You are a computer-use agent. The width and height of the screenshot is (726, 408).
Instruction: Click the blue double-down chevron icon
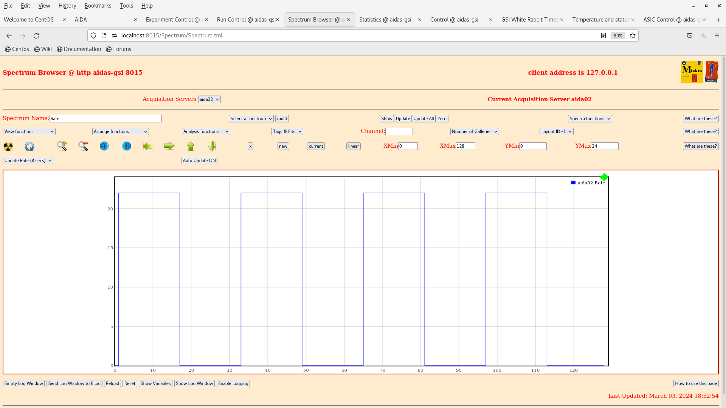tap(104, 146)
